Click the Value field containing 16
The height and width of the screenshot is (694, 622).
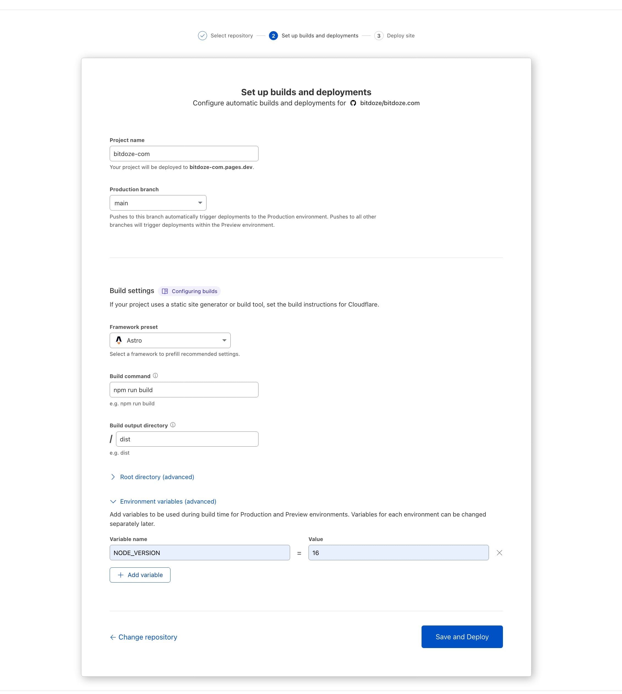click(x=398, y=552)
